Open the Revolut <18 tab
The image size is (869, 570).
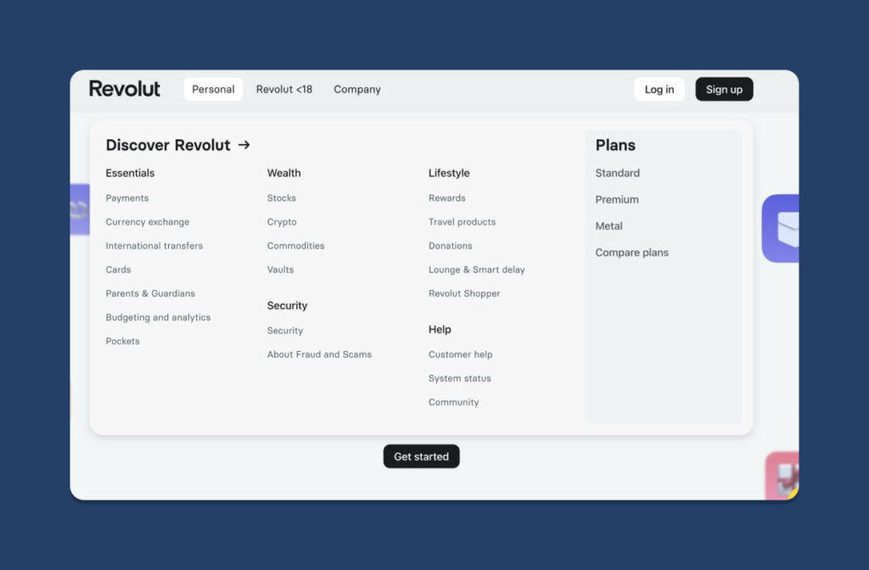pos(284,89)
